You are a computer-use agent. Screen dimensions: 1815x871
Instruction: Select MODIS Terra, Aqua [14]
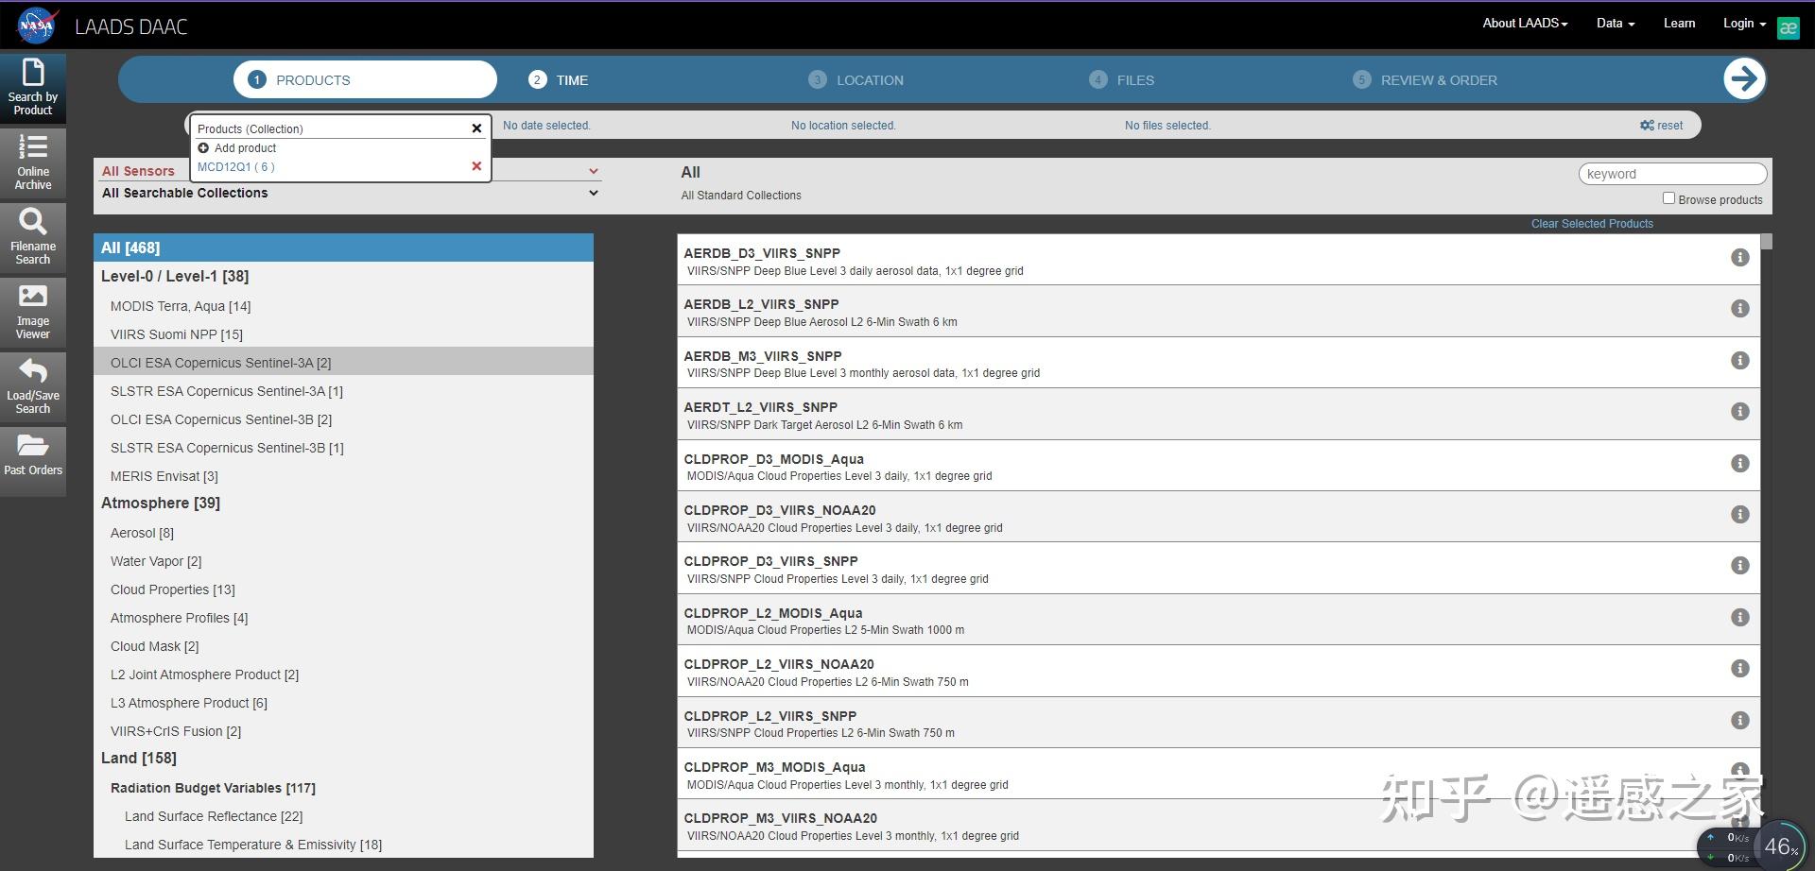click(x=181, y=306)
